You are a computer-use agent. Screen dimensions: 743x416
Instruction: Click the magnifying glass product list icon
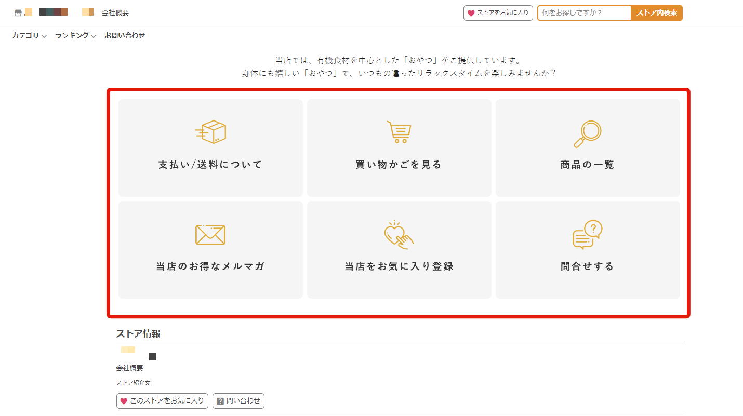click(x=587, y=133)
